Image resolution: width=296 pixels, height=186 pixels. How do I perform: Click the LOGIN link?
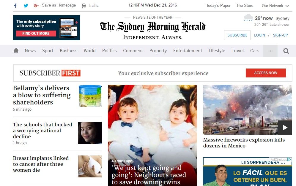(259, 35)
